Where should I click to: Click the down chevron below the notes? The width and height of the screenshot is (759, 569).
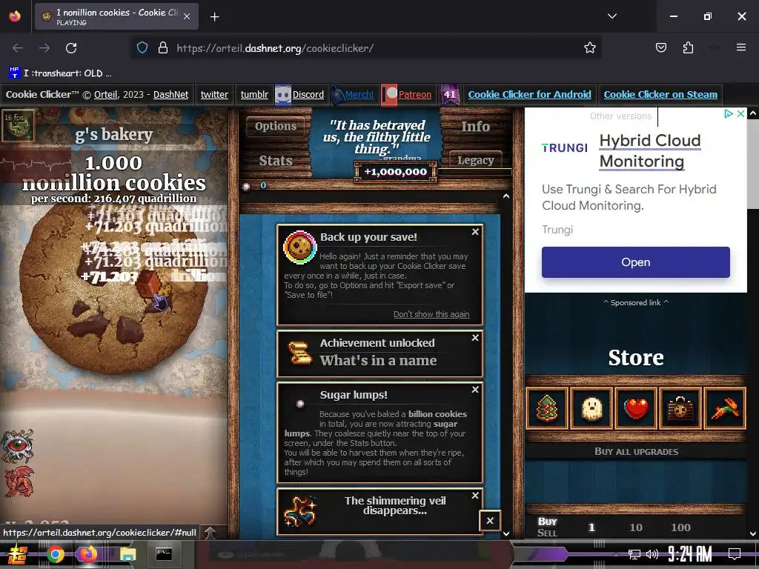coord(506,533)
